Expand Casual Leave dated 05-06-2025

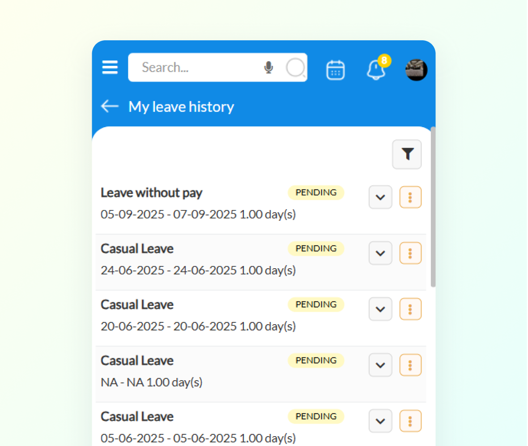pyautogui.click(x=380, y=421)
